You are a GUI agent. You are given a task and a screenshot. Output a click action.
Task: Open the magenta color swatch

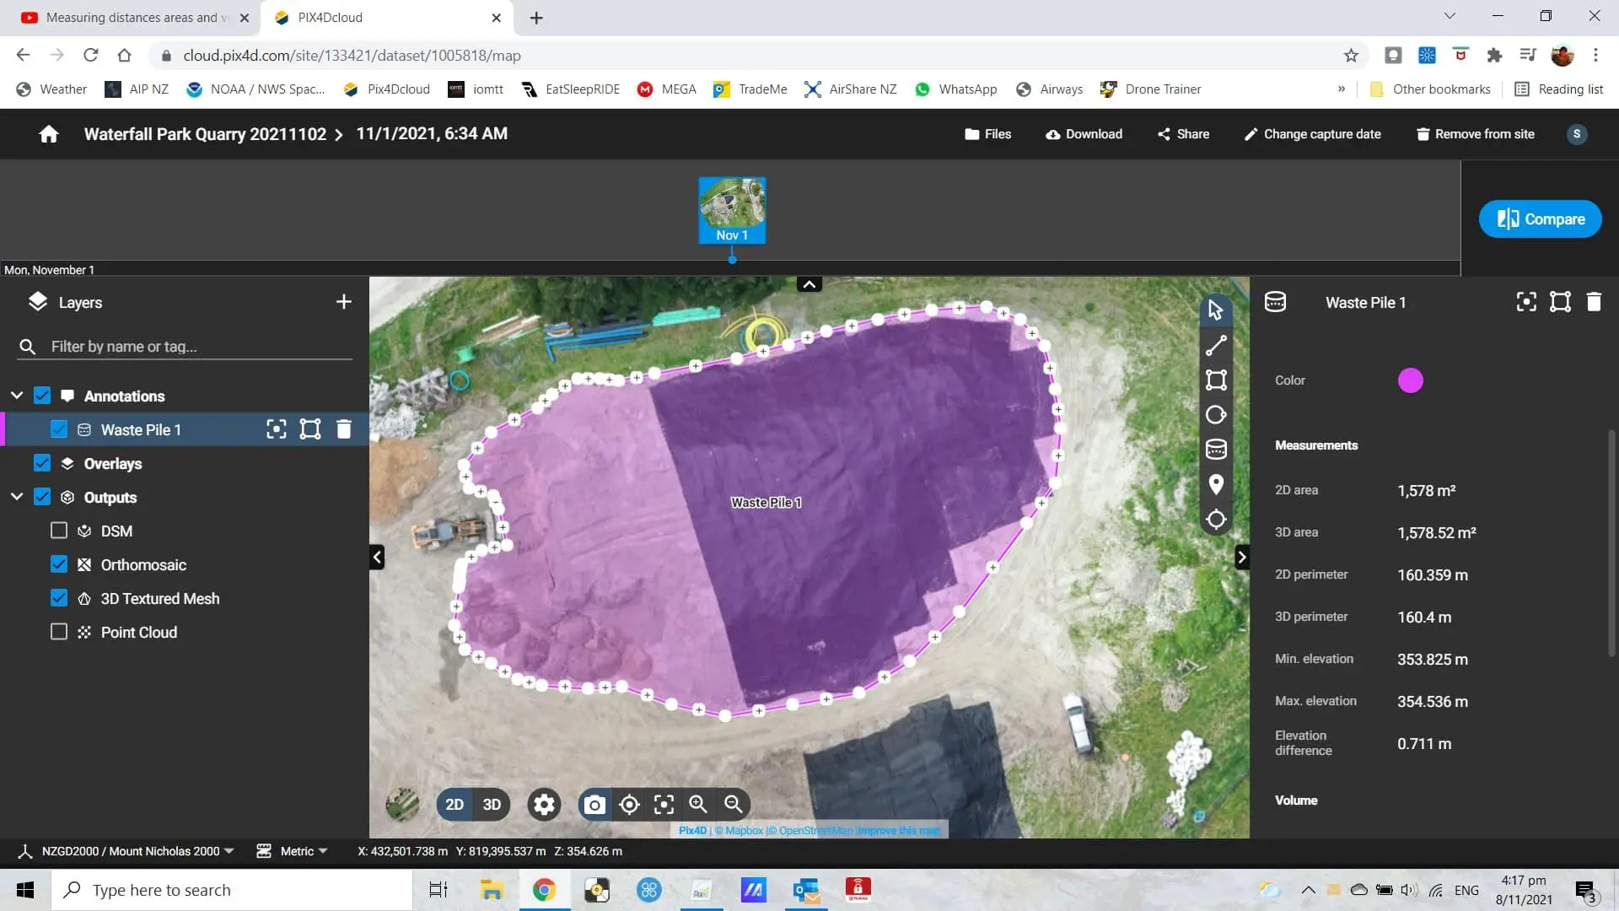1410,380
